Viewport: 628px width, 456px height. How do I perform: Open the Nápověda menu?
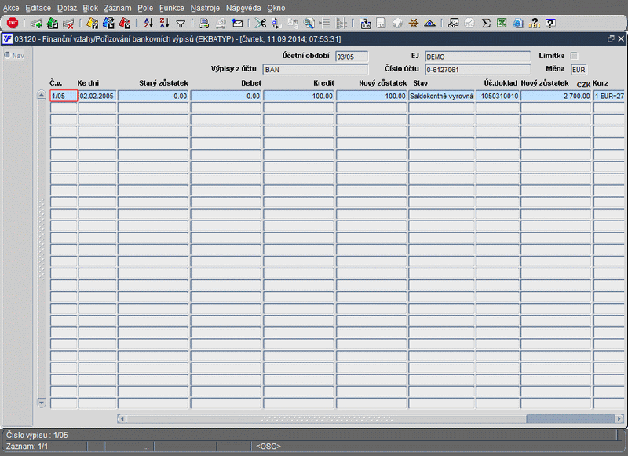coord(243,8)
